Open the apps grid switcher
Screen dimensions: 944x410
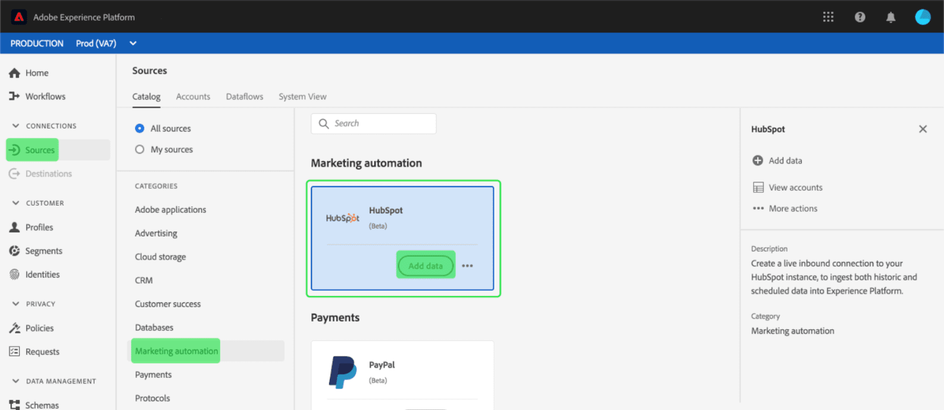828,17
